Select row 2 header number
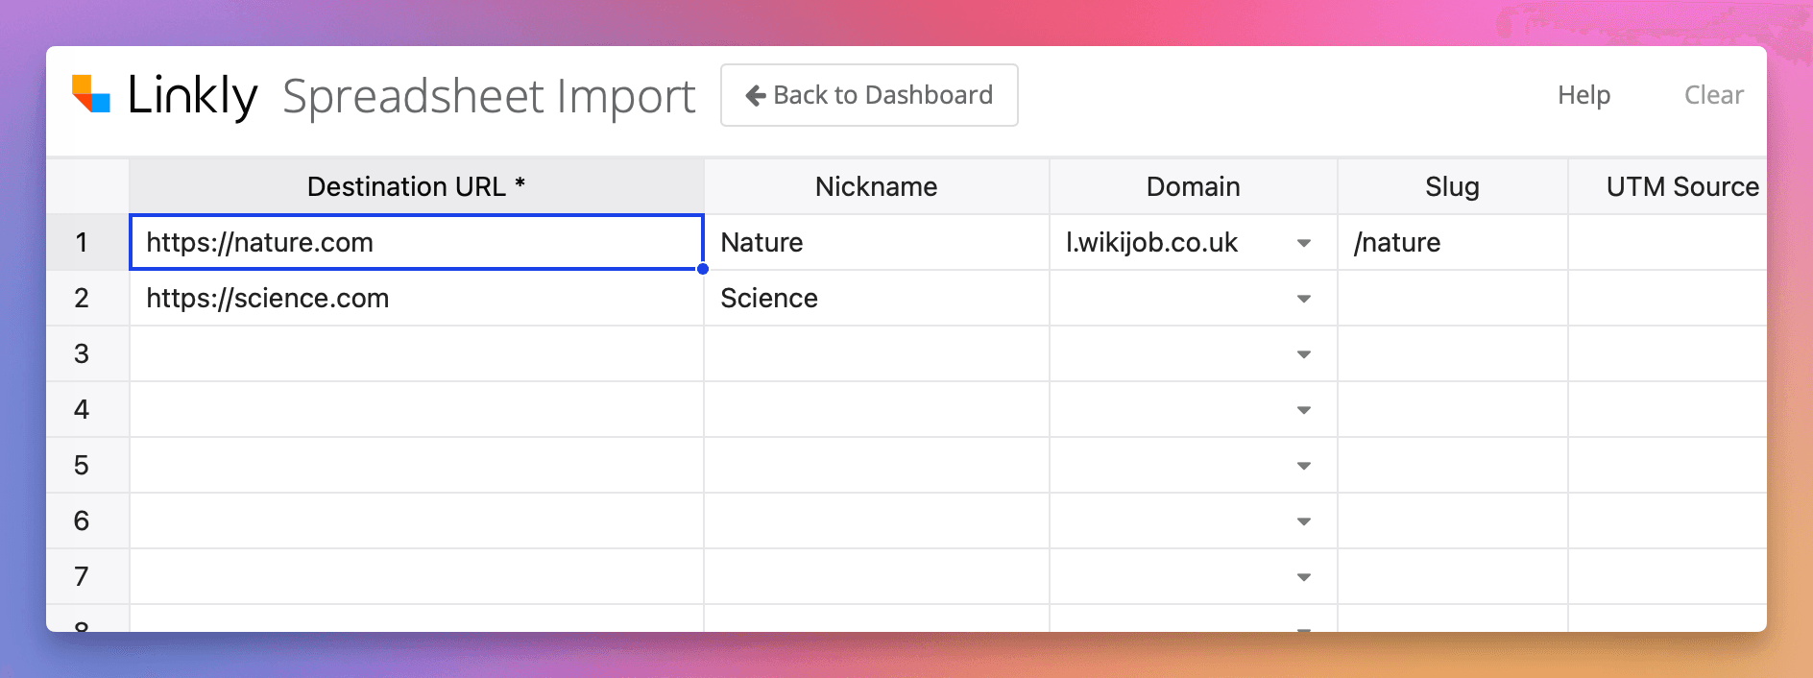Image resolution: width=1813 pixels, height=678 pixels. click(82, 299)
